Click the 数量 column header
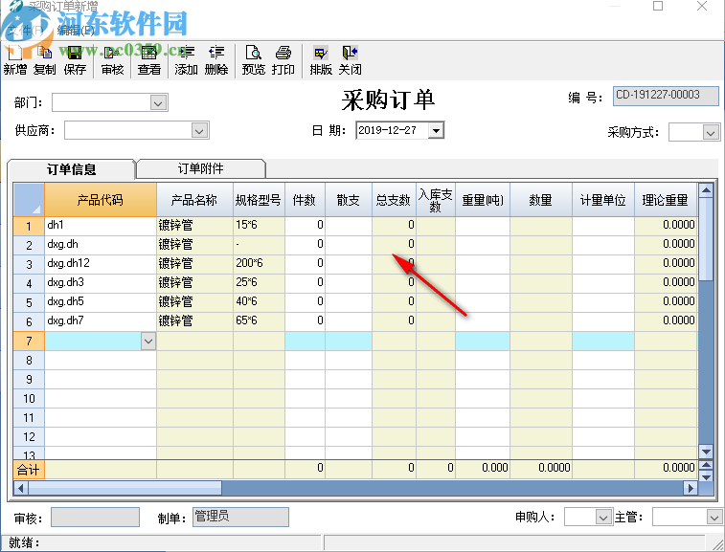Screen dimensions: 725x552 [541, 200]
